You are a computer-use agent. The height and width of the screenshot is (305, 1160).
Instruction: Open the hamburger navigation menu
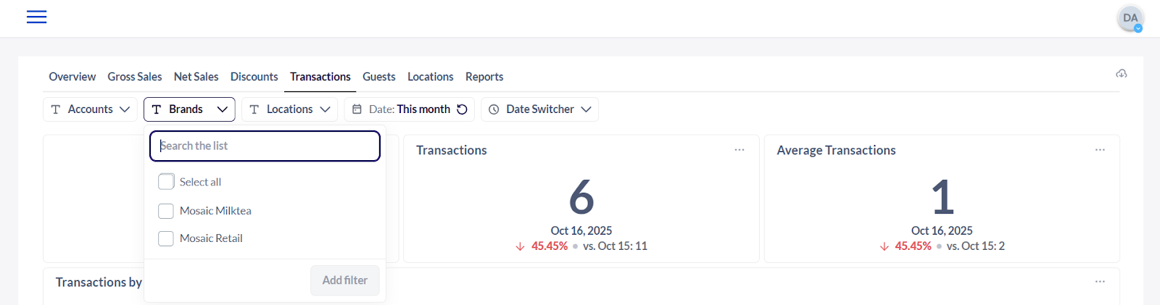36,17
